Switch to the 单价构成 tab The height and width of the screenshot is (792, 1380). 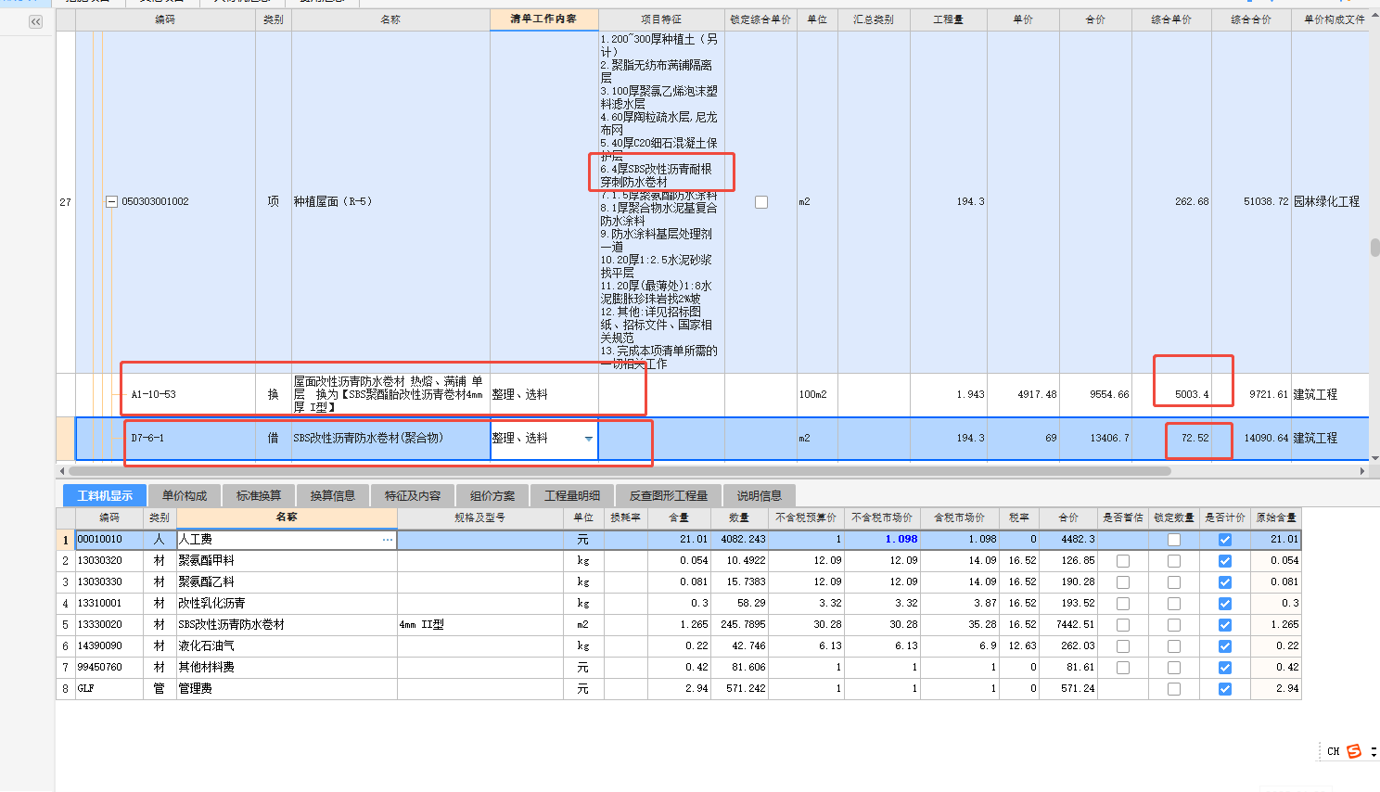coord(185,496)
